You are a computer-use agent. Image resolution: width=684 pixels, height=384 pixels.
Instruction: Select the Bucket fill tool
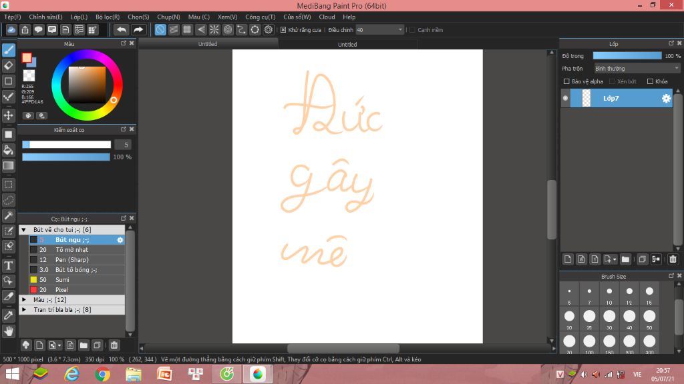click(x=8, y=150)
